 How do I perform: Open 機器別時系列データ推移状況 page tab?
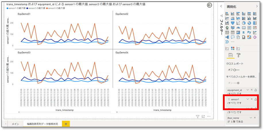43,124
